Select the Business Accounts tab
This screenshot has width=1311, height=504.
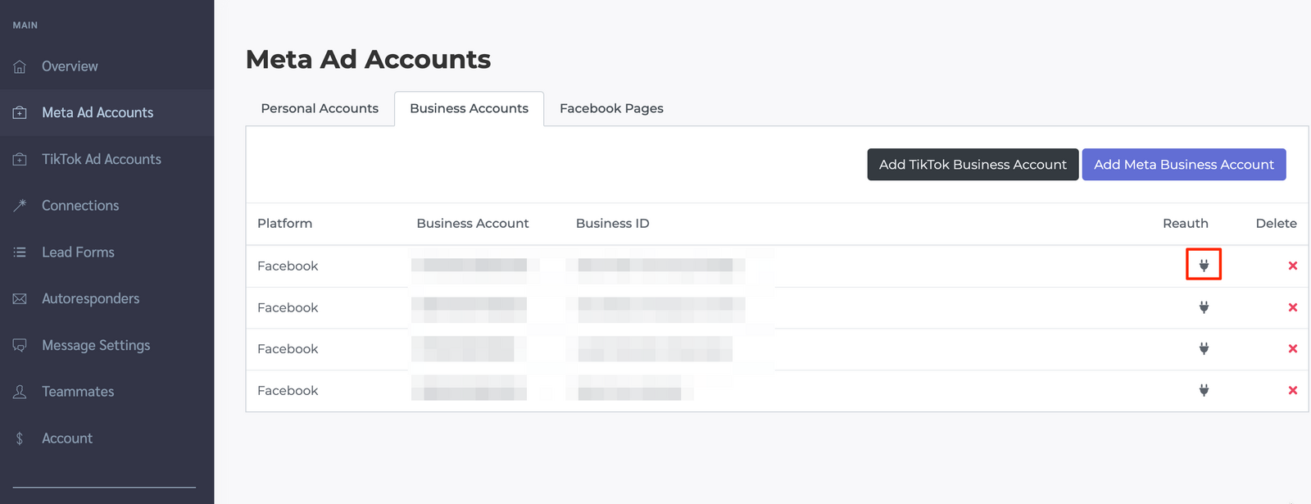(x=469, y=108)
